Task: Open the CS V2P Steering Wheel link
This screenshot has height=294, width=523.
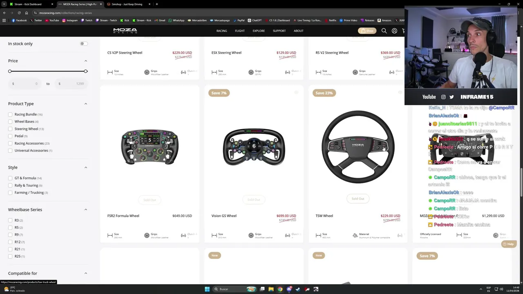Action: tap(125, 53)
